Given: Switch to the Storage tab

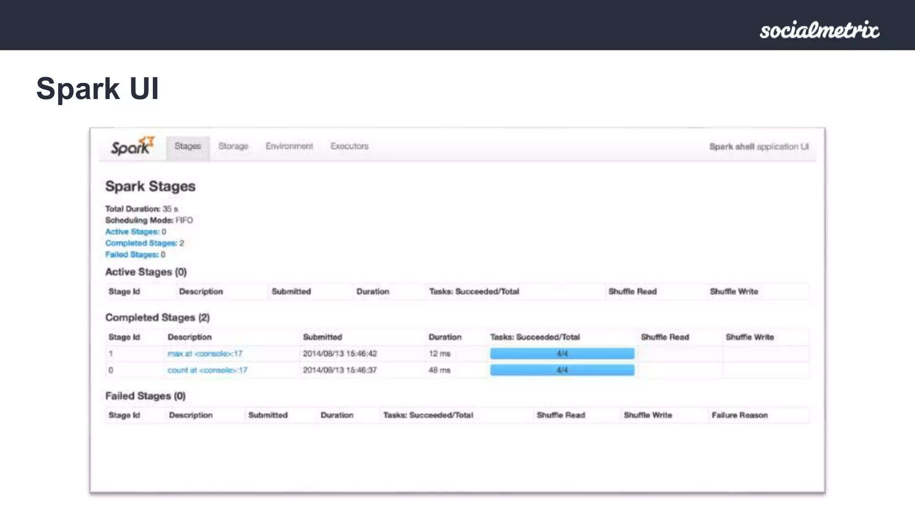Looking at the screenshot, I should pyautogui.click(x=233, y=146).
